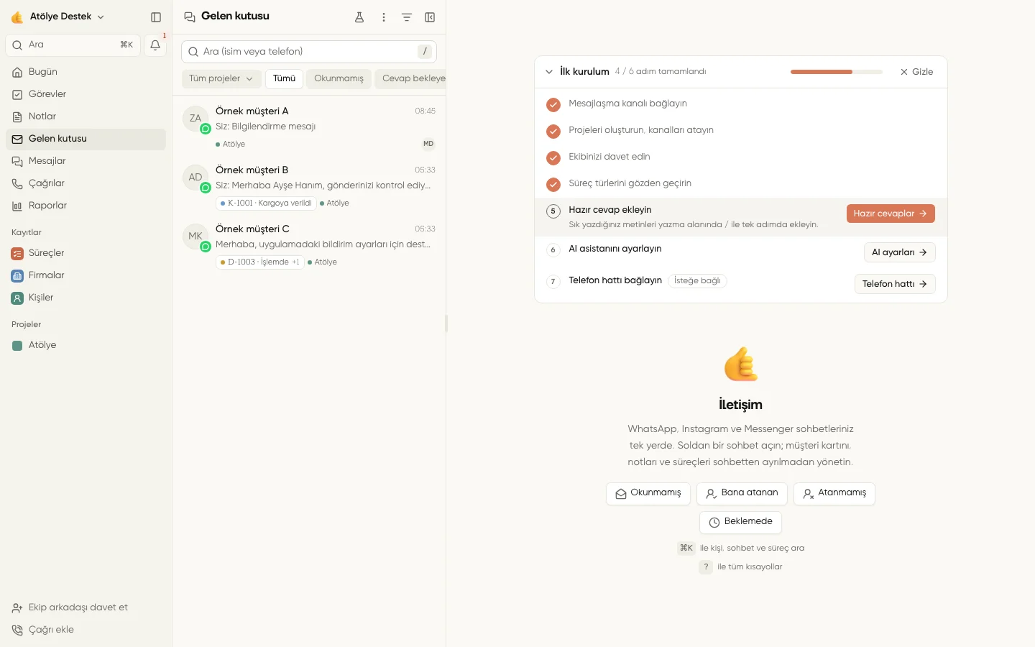Open Notlar in sidebar
This screenshot has width=1035, height=647.
click(x=86, y=116)
